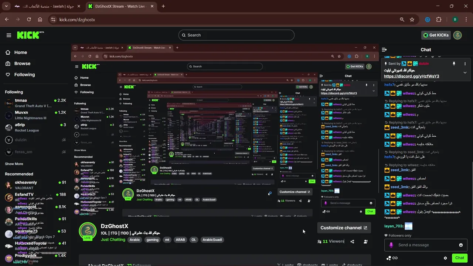Click the mt tag
This screenshot has width=473, height=266.
[167, 240]
